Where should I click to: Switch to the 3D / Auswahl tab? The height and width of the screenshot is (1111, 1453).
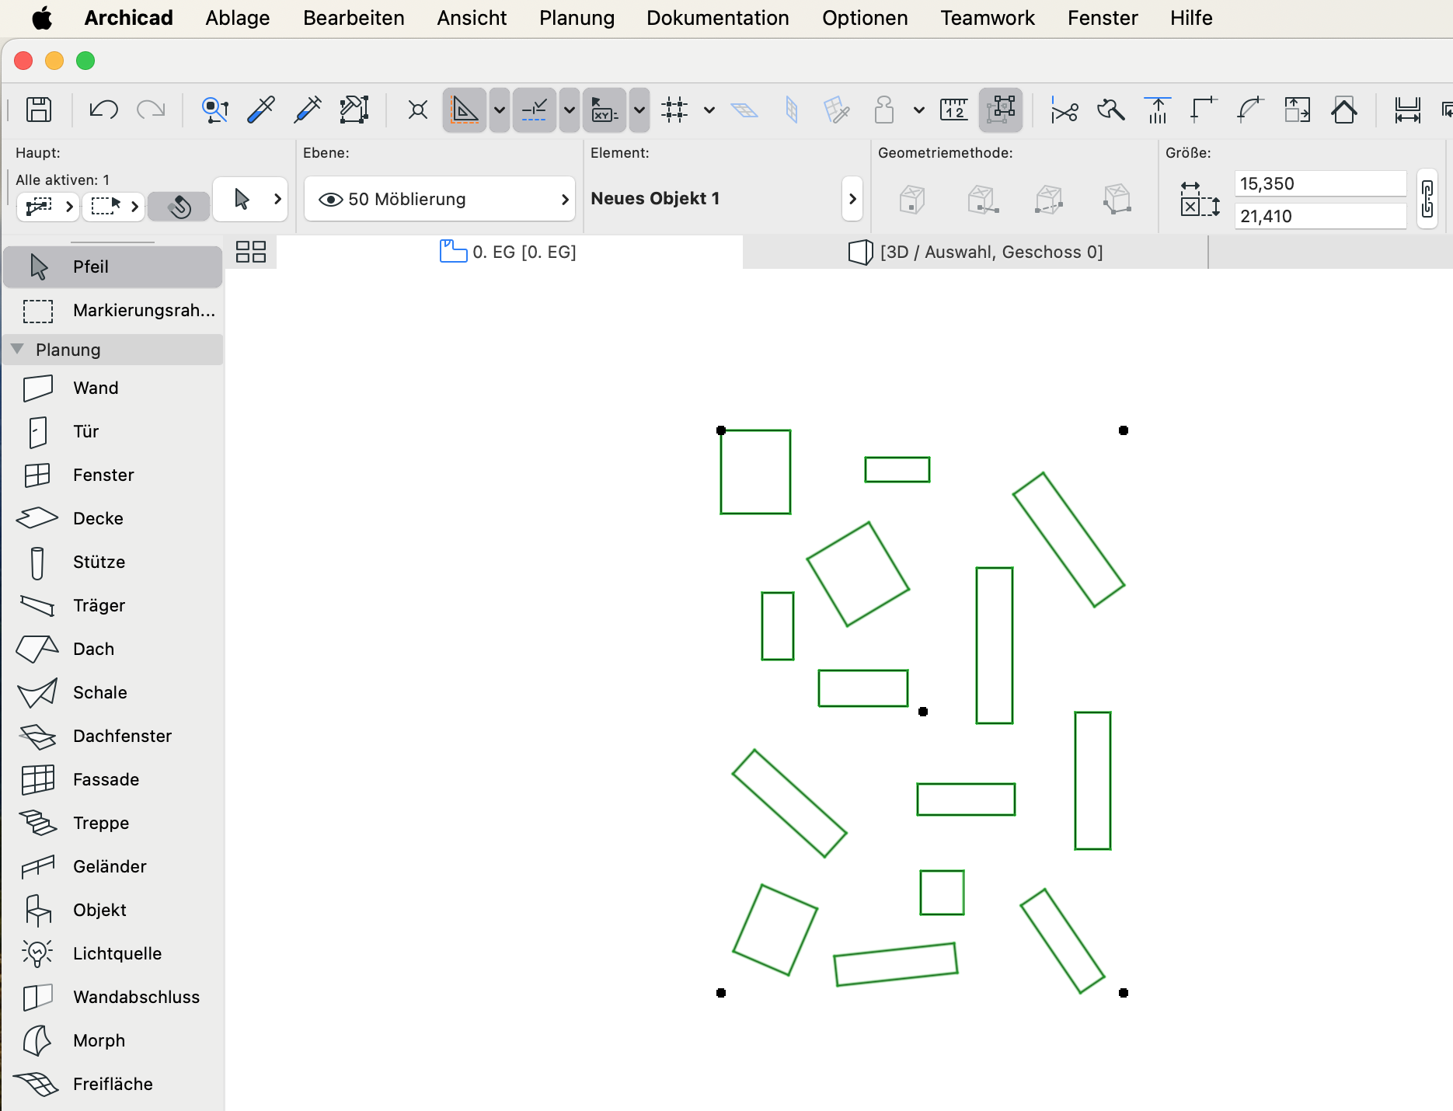pos(976,252)
